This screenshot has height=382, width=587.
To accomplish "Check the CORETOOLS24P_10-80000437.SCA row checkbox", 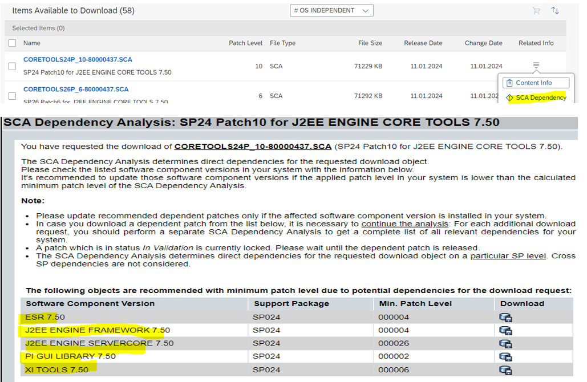I will 13,66.
